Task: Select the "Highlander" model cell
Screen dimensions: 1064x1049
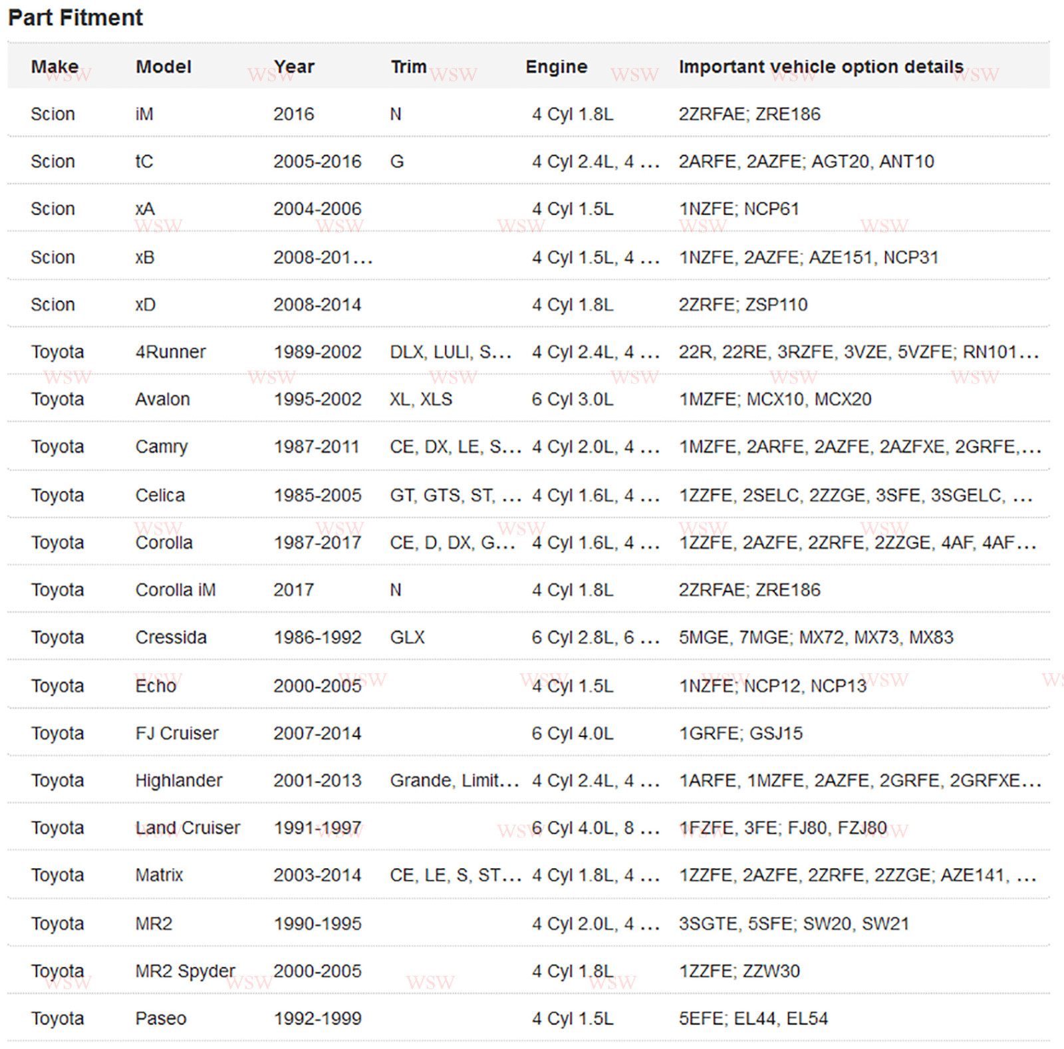Action: click(x=179, y=780)
